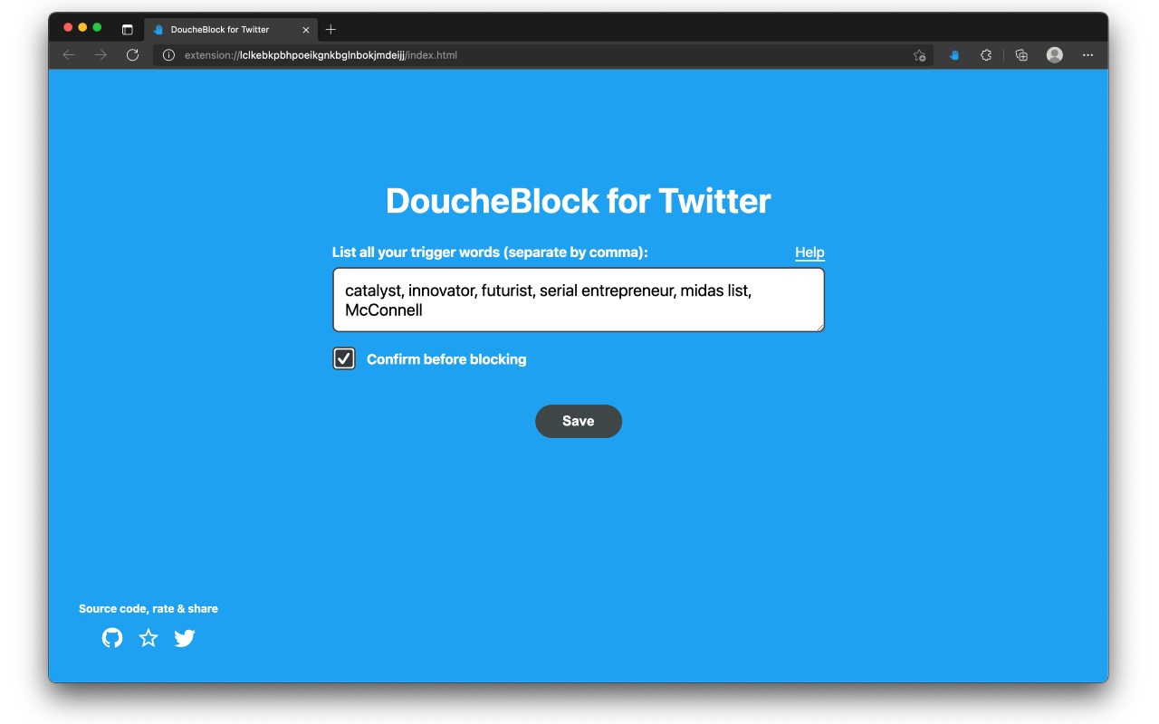Open the tab actions menu icon
This screenshot has height=724, width=1159.
pos(128,29)
